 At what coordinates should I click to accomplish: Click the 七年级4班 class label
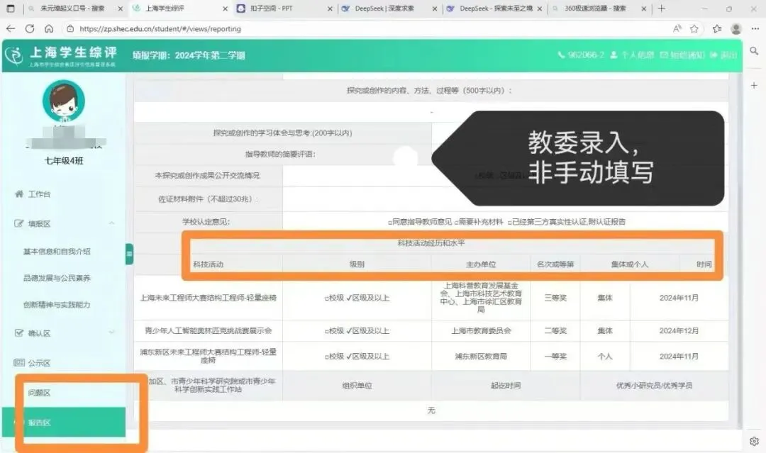point(64,161)
